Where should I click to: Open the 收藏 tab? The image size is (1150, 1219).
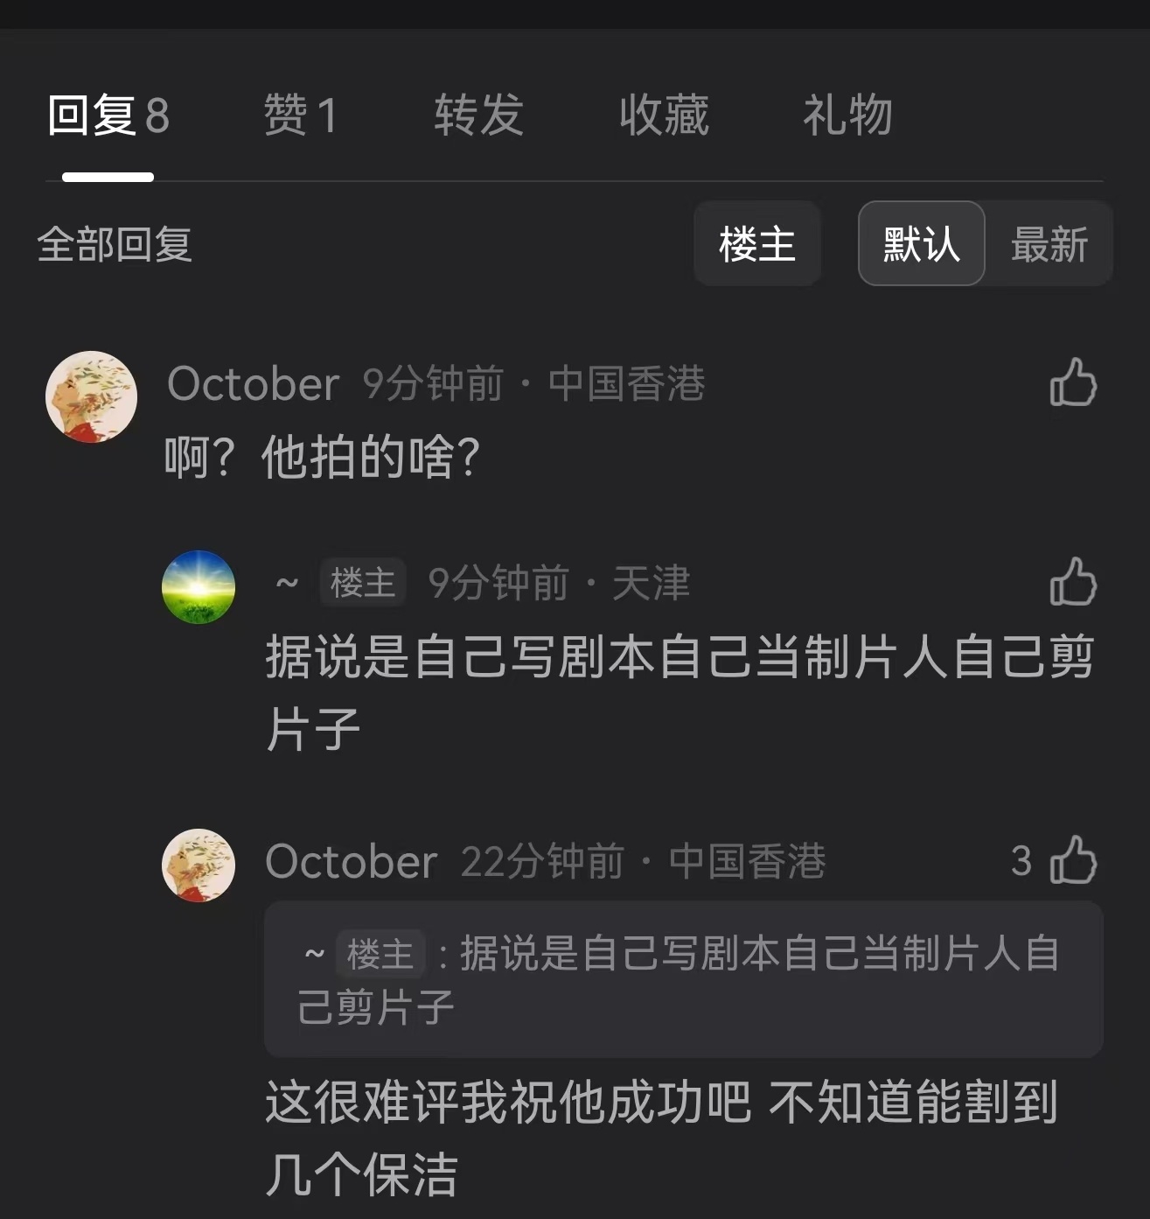(664, 115)
